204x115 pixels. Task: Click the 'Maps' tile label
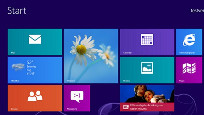182,81
